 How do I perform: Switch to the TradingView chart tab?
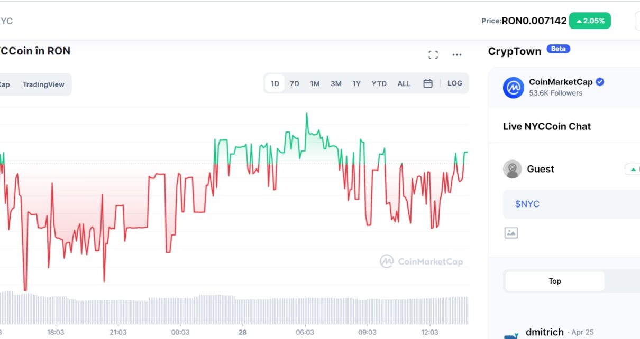(43, 84)
